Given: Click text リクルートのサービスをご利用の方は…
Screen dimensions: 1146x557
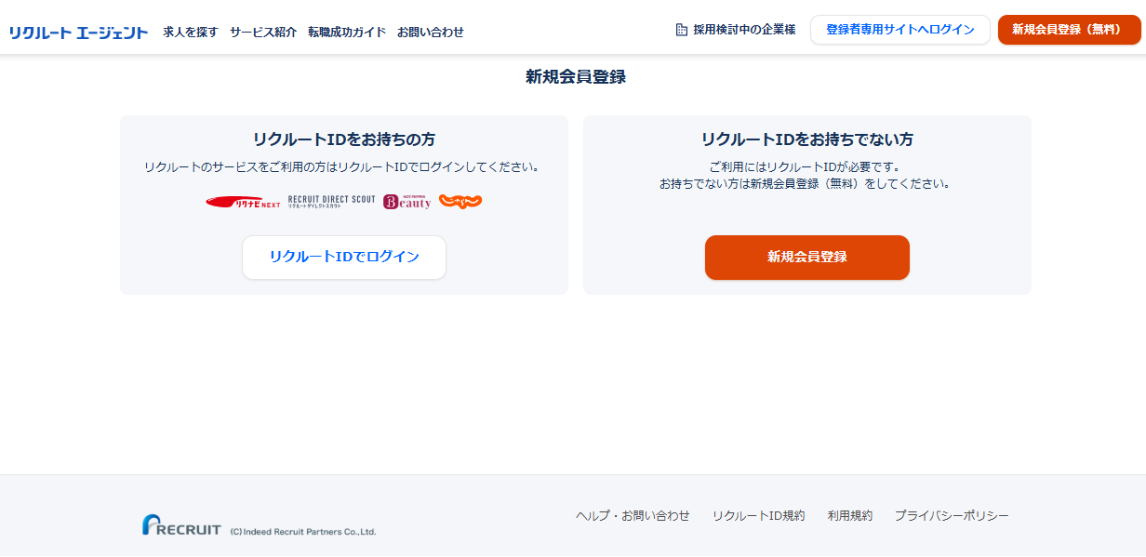Looking at the screenshot, I should (344, 167).
